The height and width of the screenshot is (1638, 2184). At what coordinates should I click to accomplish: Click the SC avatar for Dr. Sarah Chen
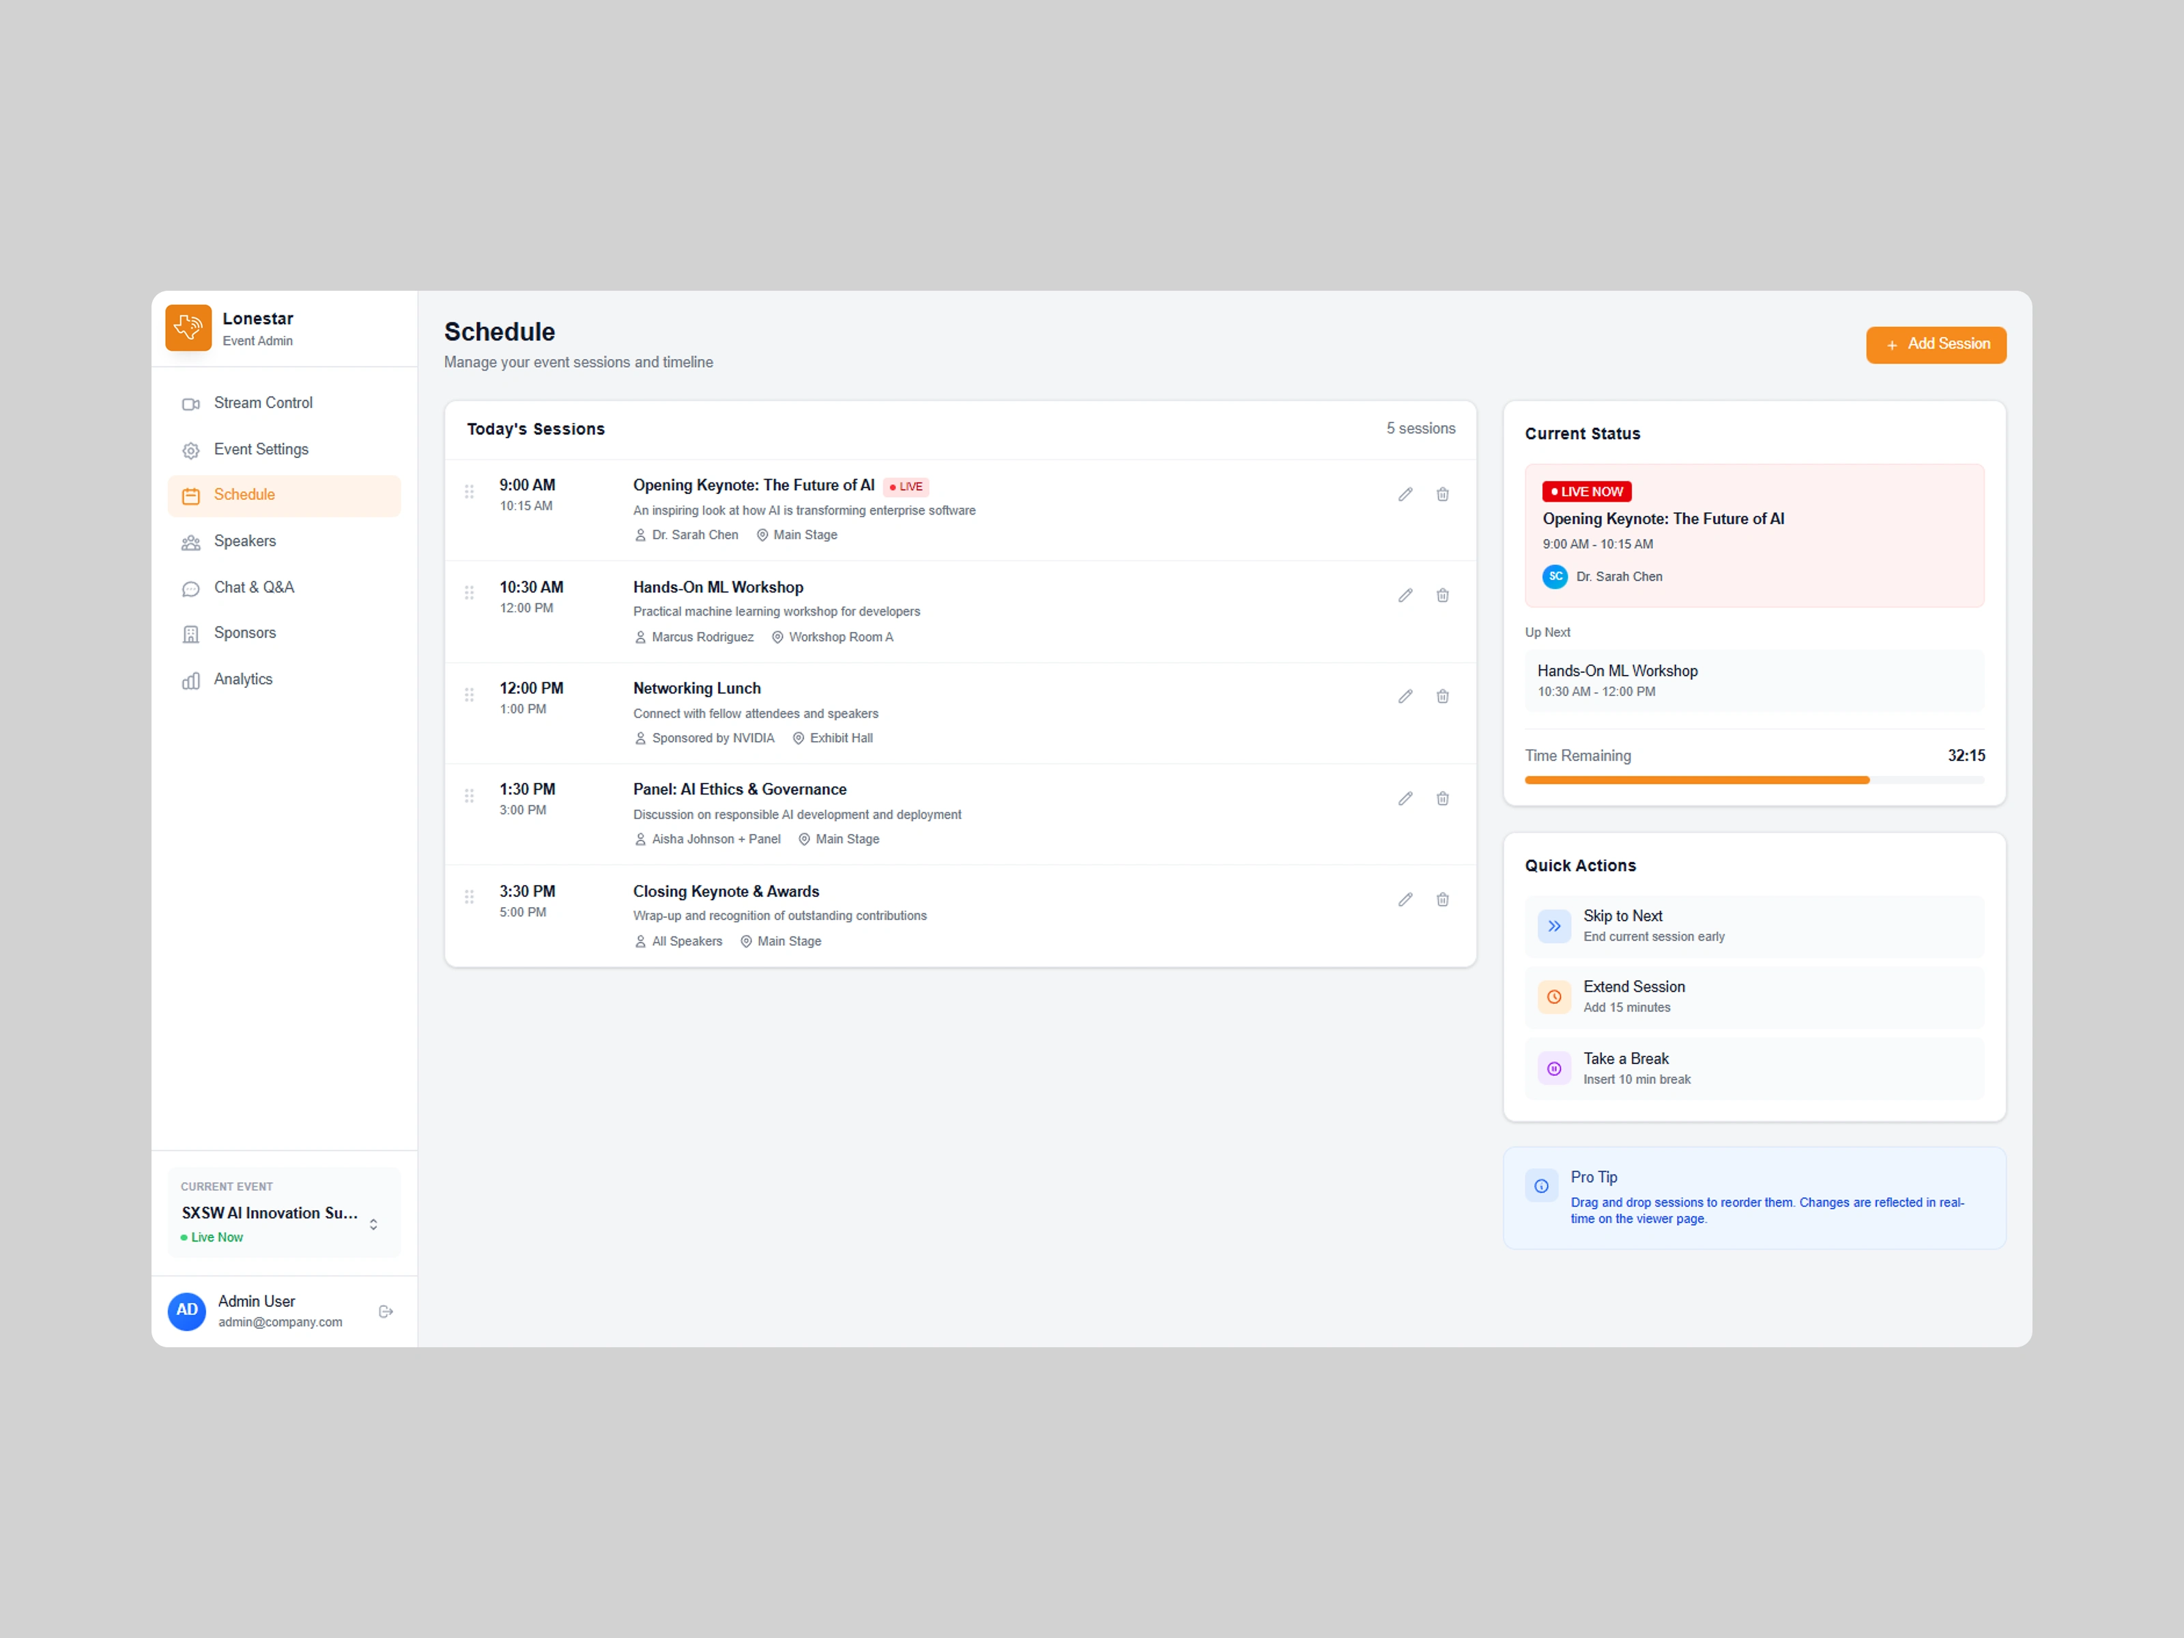tap(1555, 577)
